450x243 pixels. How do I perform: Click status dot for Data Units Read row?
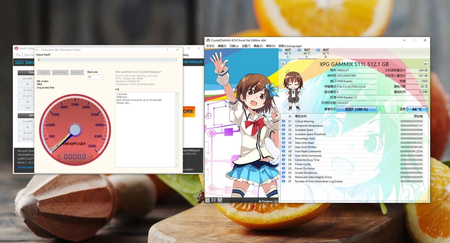tap(284, 143)
